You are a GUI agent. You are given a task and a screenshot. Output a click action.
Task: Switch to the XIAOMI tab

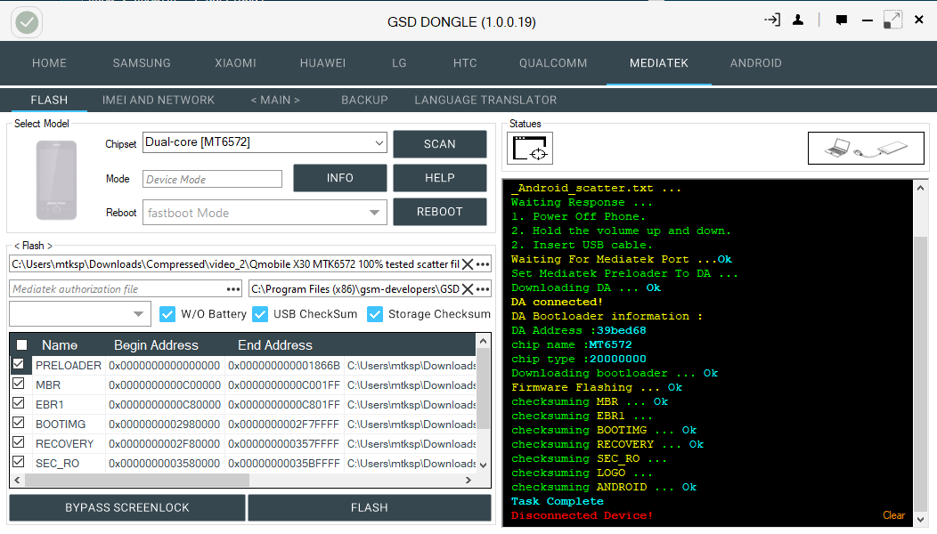235,62
